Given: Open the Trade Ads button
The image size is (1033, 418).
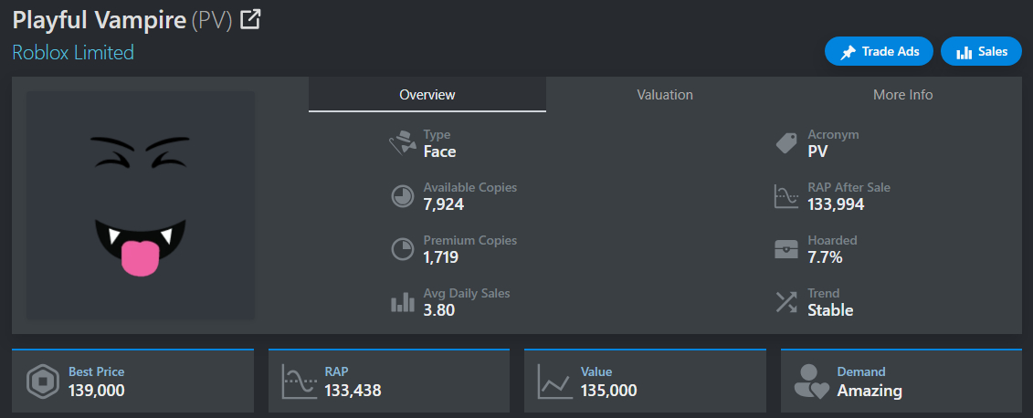Looking at the screenshot, I should point(879,51).
